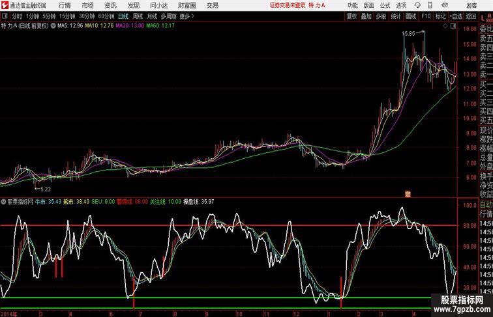493x317 pixels.
Task: Open the mail envelope icon
Action: point(445,5)
